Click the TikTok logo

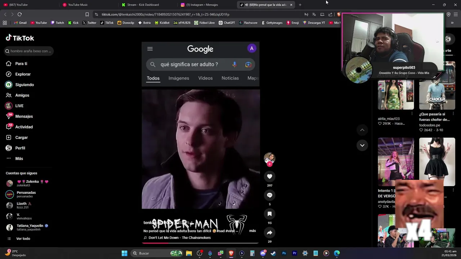tap(20, 38)
